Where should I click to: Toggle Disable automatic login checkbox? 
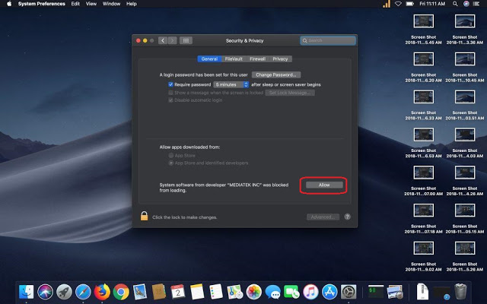click(x=171, y=100)
